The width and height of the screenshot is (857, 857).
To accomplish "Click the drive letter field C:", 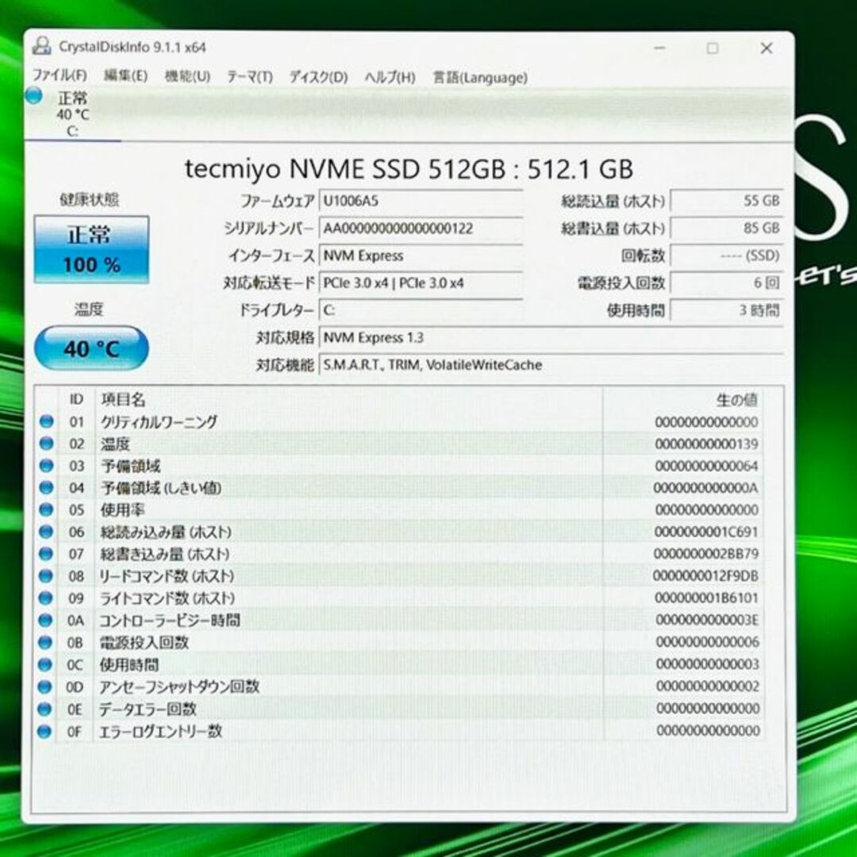I will pyautogui.click(x=421, y=310).
